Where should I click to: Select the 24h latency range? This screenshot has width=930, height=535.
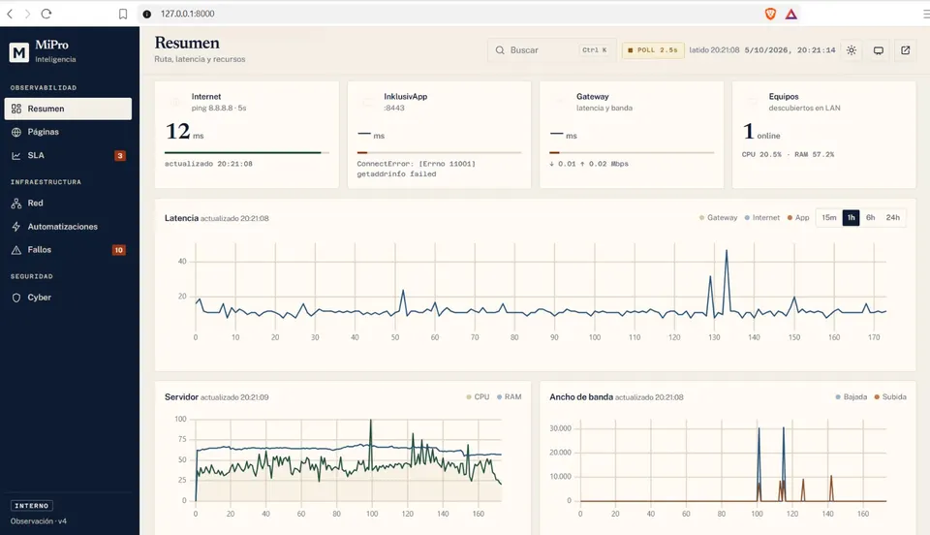click(x=892, y=218)
